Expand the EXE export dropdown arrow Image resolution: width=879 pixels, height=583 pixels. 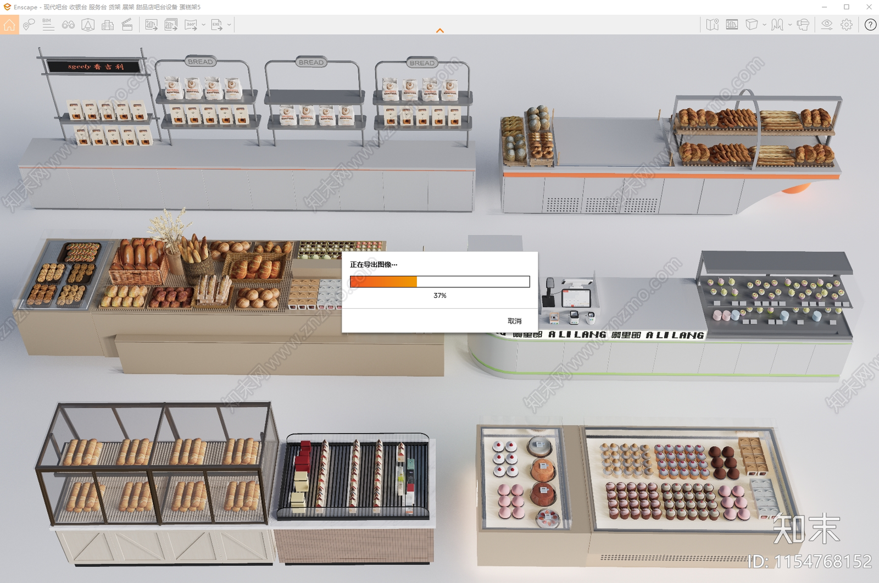pyautogui.click(x=230, y=25)
